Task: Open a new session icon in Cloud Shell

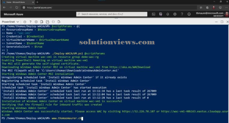Action: pos(47,22)
